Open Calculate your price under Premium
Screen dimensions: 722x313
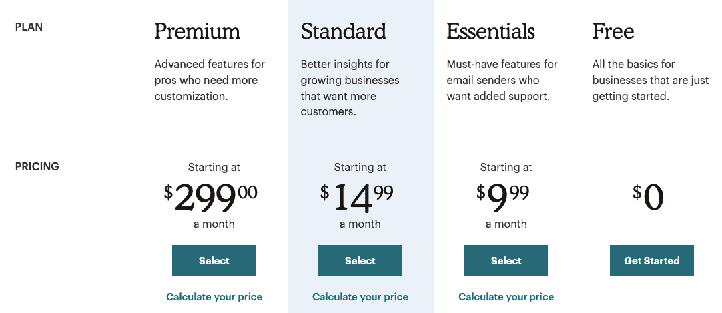point(214,297)
